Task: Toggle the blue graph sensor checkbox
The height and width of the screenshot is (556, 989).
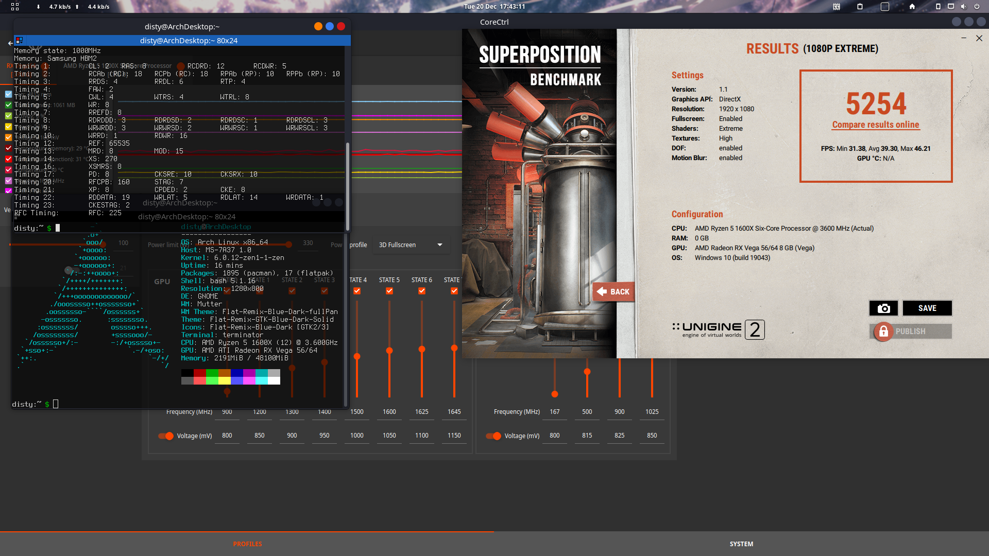Action: (8, 94)
